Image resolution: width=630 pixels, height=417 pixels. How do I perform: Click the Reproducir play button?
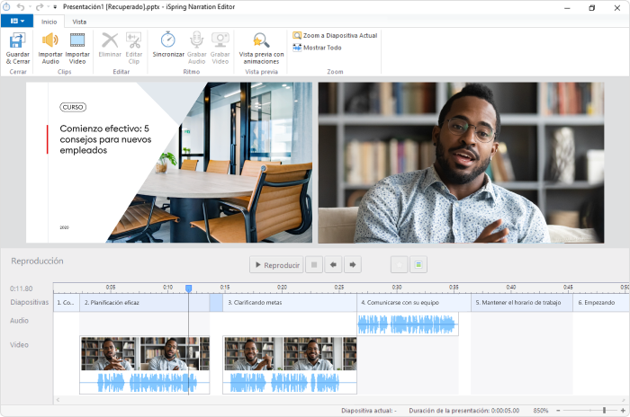pos(276,265)
